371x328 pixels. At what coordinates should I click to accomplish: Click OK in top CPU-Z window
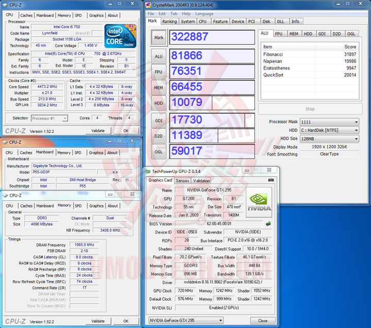click(126, 131)
